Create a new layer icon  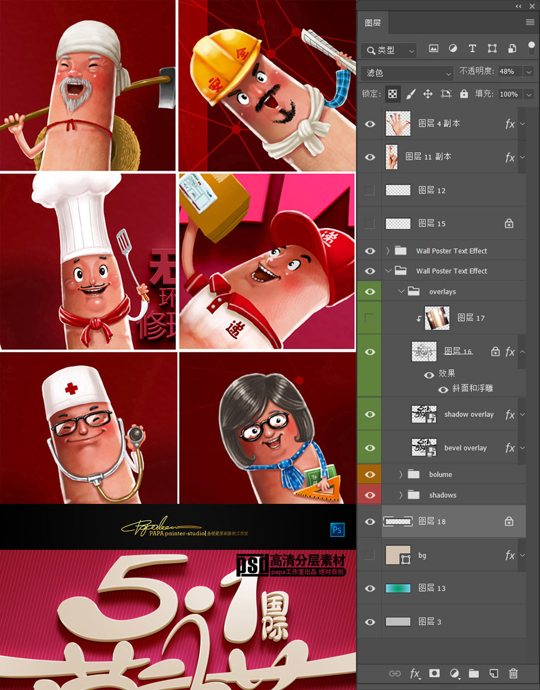click(x=494, y=673)
